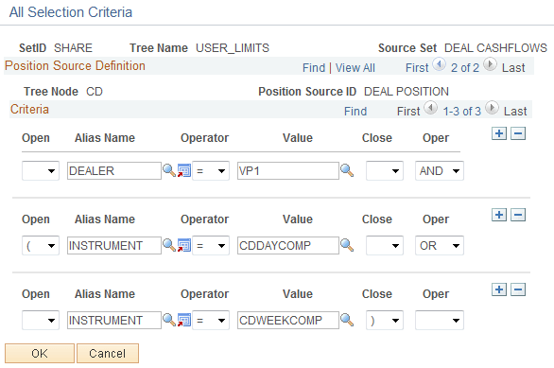
Task: Add a row after CDWEEKCOMP criteria
Action: click(499, 289)
